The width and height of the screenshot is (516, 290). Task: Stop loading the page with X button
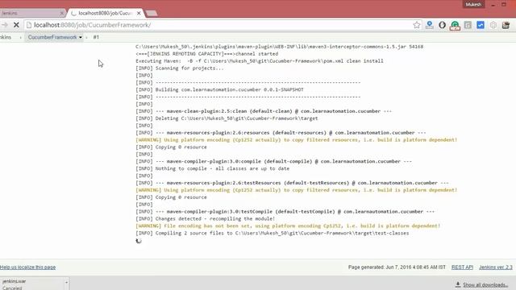(16, 25)
